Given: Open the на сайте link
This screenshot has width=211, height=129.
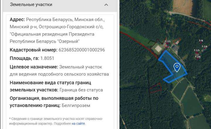Looking at the screenshot, I should (x=78, y=124).
